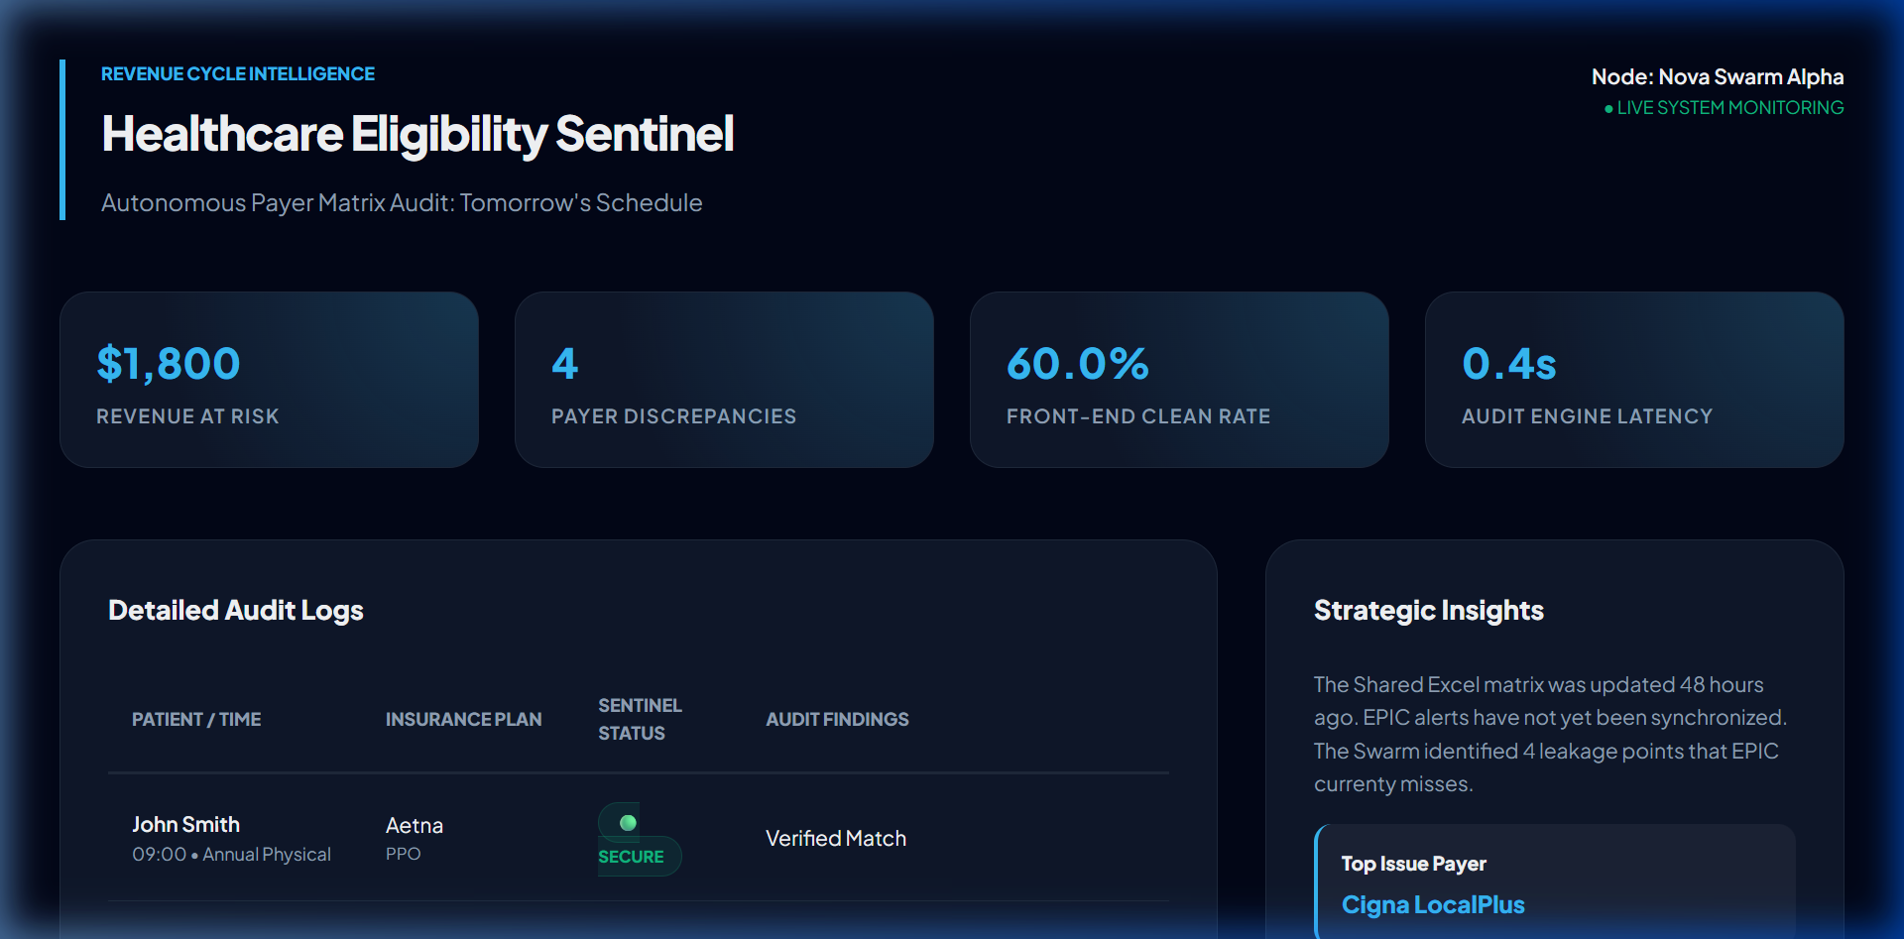This screenshot has width=1904, height=939.
Task: Open the Payer Discrepancies metric card
Action: pyautogui.click(x=724, y=380)
